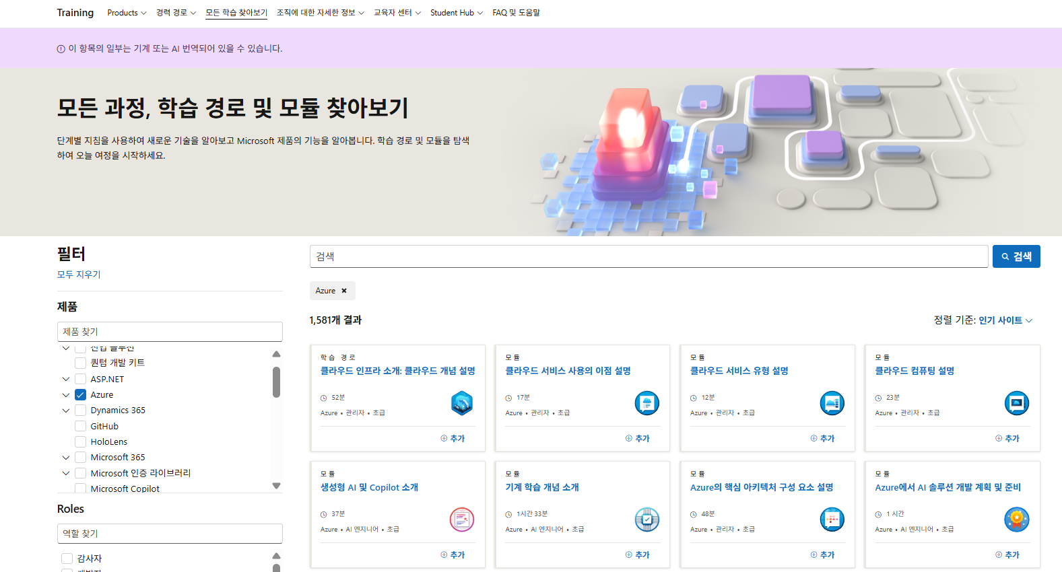The height and width of the screenshot is (572, 1062).
Task: Add 기계 학습 개념 소개 module
Action: point(638,555)
